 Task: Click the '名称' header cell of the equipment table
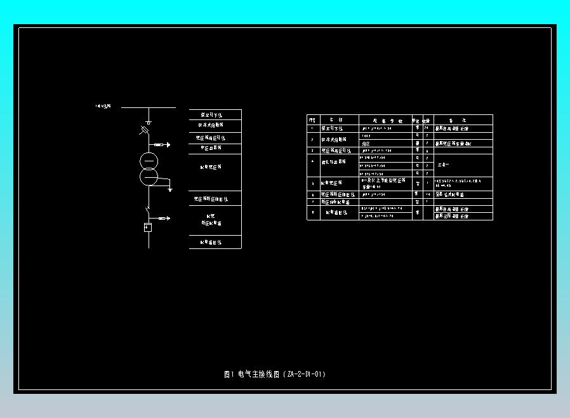(339, 119)
